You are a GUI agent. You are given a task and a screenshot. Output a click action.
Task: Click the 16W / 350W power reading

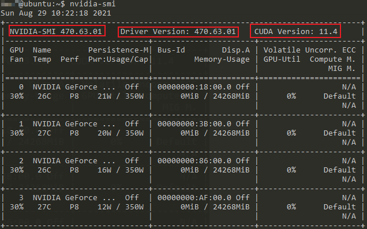121,170
